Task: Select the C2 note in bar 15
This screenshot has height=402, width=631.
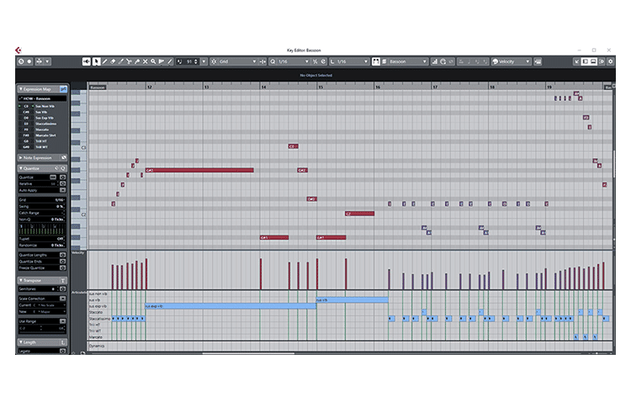Action: pos(360,214)
